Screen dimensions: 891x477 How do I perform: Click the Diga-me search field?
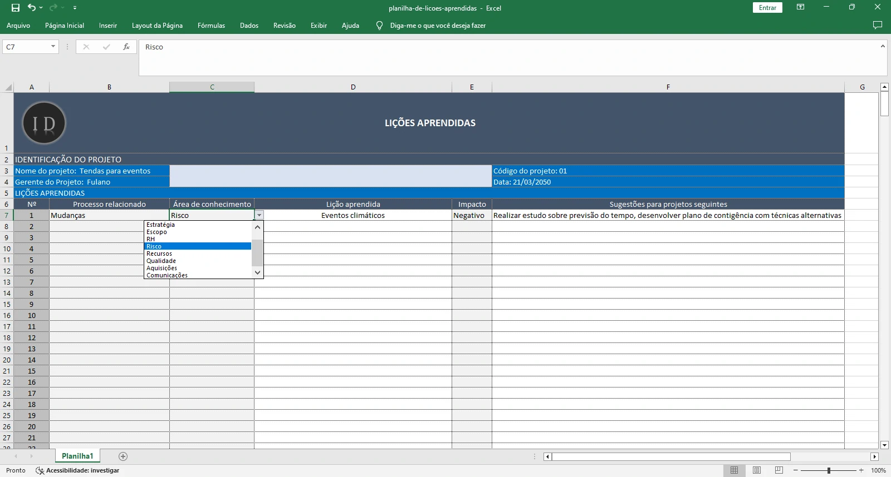438,26
